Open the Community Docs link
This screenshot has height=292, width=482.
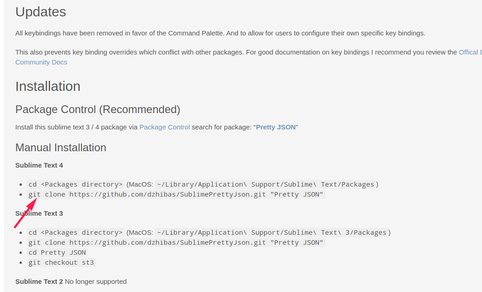(x=41, y=62)
